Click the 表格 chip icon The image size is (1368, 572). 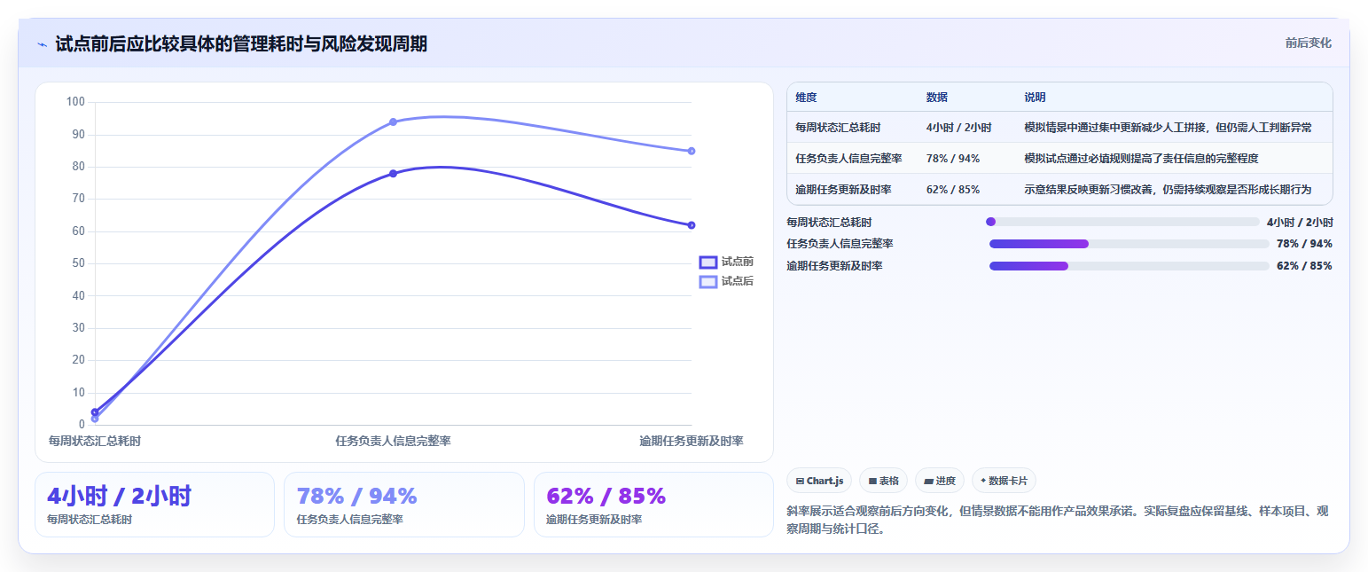tap(872, 482)
